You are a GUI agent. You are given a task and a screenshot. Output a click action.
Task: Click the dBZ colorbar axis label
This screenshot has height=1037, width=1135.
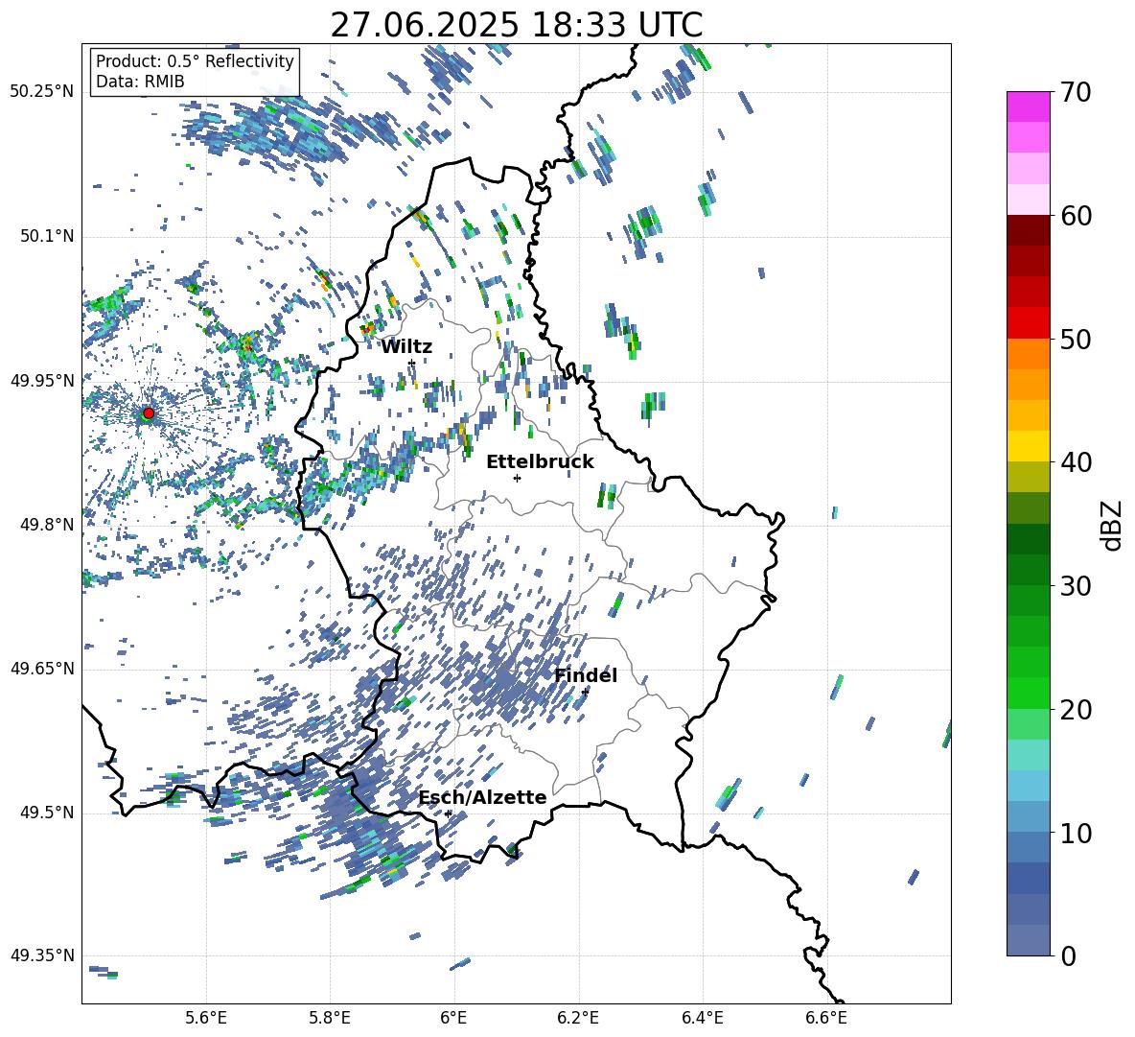tap(1113, 525)
